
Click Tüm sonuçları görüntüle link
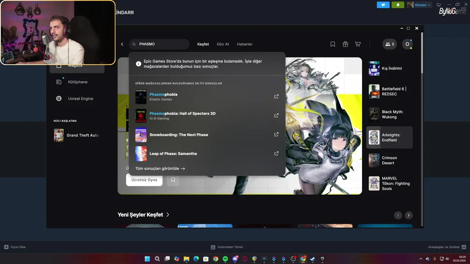click(160, 169)
